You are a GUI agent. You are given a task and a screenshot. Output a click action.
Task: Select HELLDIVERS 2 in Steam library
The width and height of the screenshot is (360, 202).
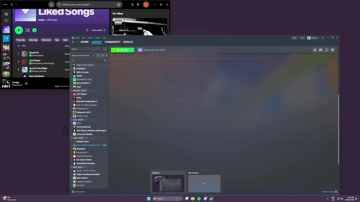(83, 83)
